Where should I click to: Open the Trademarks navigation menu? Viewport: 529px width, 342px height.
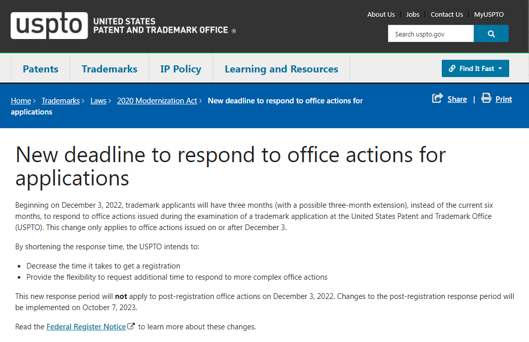click(x=110, y=69)
